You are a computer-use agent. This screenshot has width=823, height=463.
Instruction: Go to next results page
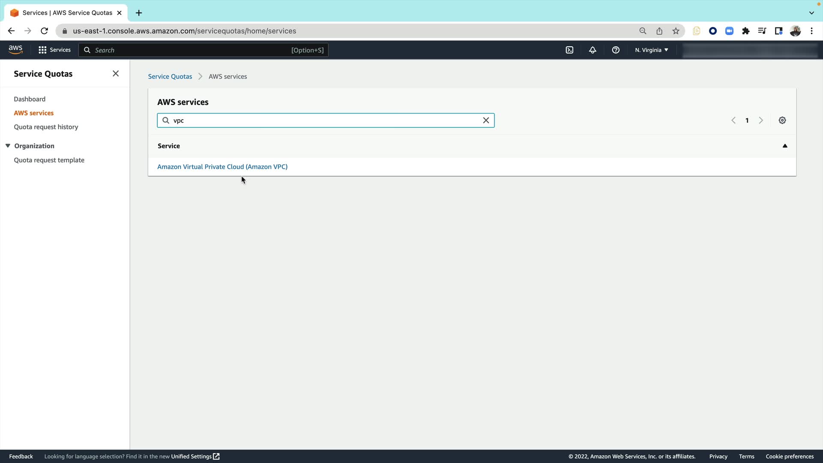click(761, 120)
